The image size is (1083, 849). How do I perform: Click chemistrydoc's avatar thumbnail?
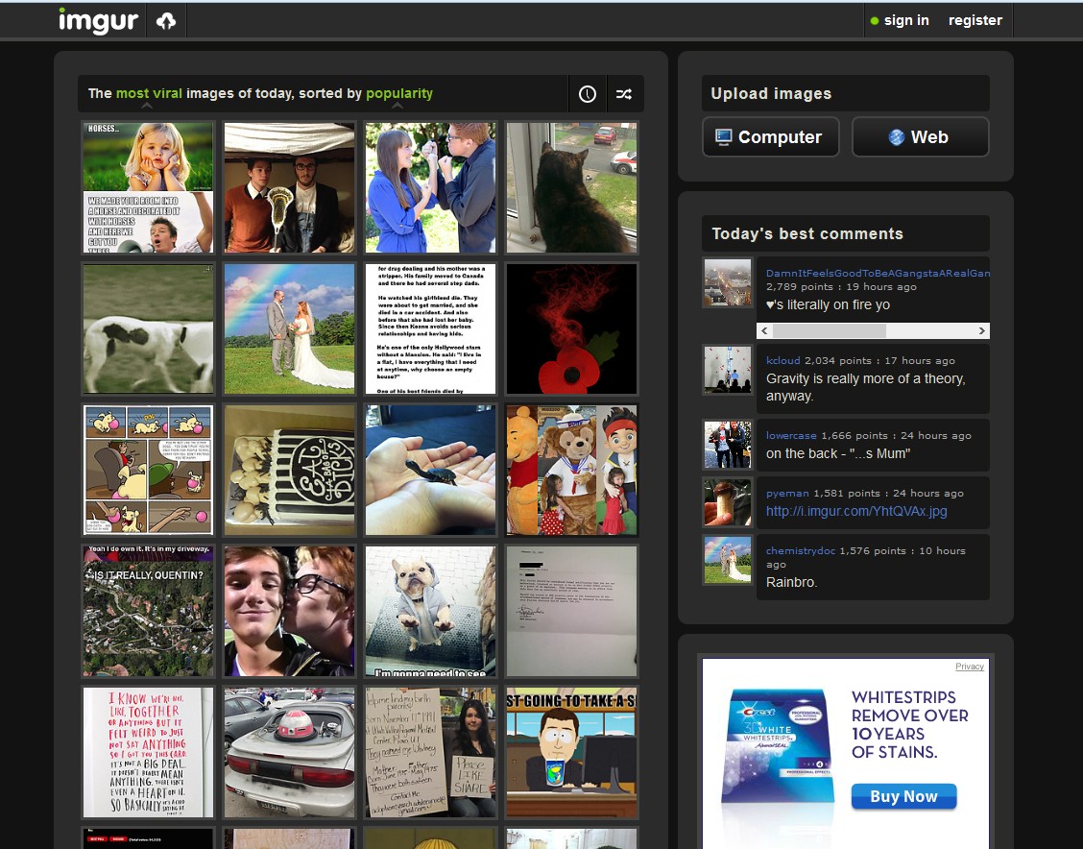pyautogui.click(x=727, y=560)
